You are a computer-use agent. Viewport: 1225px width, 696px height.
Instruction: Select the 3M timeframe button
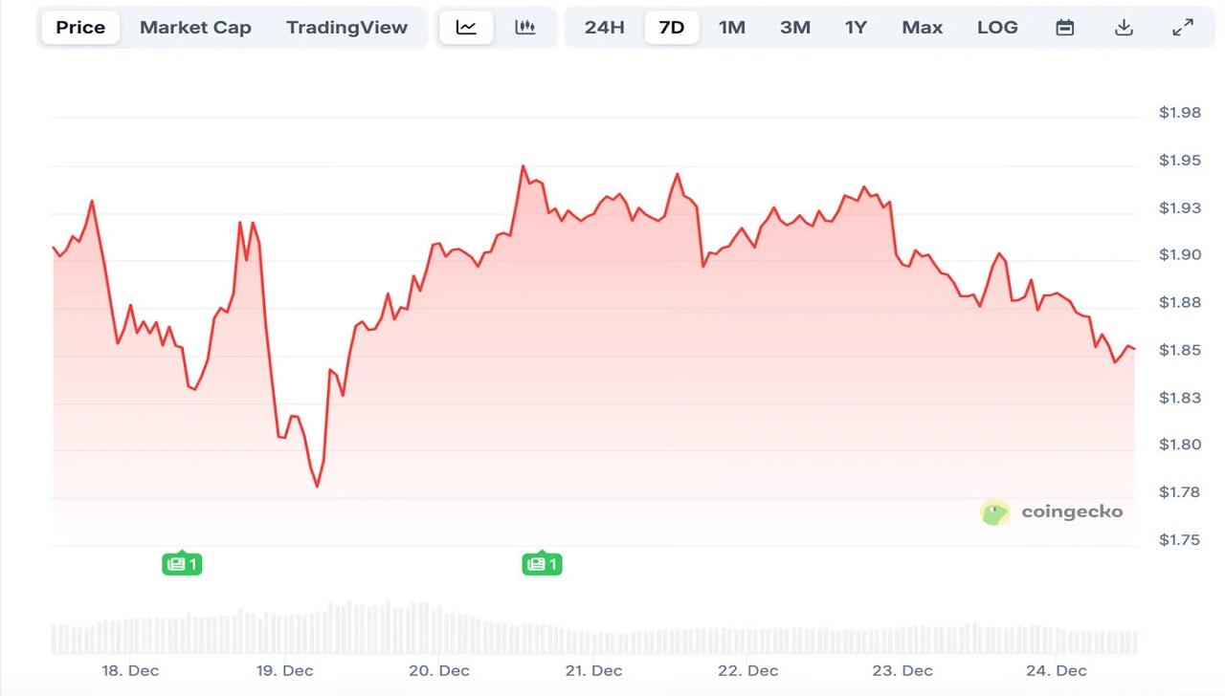[795, 27]
